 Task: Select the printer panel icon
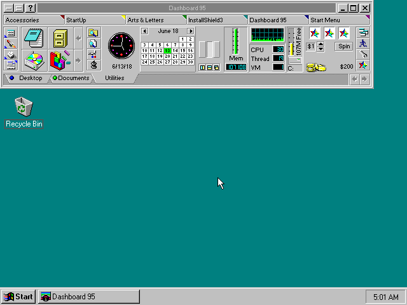click(11, 55)
